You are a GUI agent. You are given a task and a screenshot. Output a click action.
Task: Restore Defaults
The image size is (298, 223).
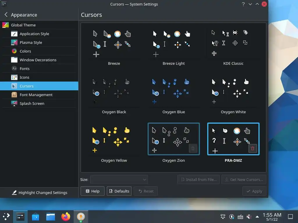point(119,191)
